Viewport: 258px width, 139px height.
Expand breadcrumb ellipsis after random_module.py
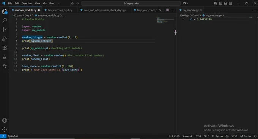pos(63,16)
